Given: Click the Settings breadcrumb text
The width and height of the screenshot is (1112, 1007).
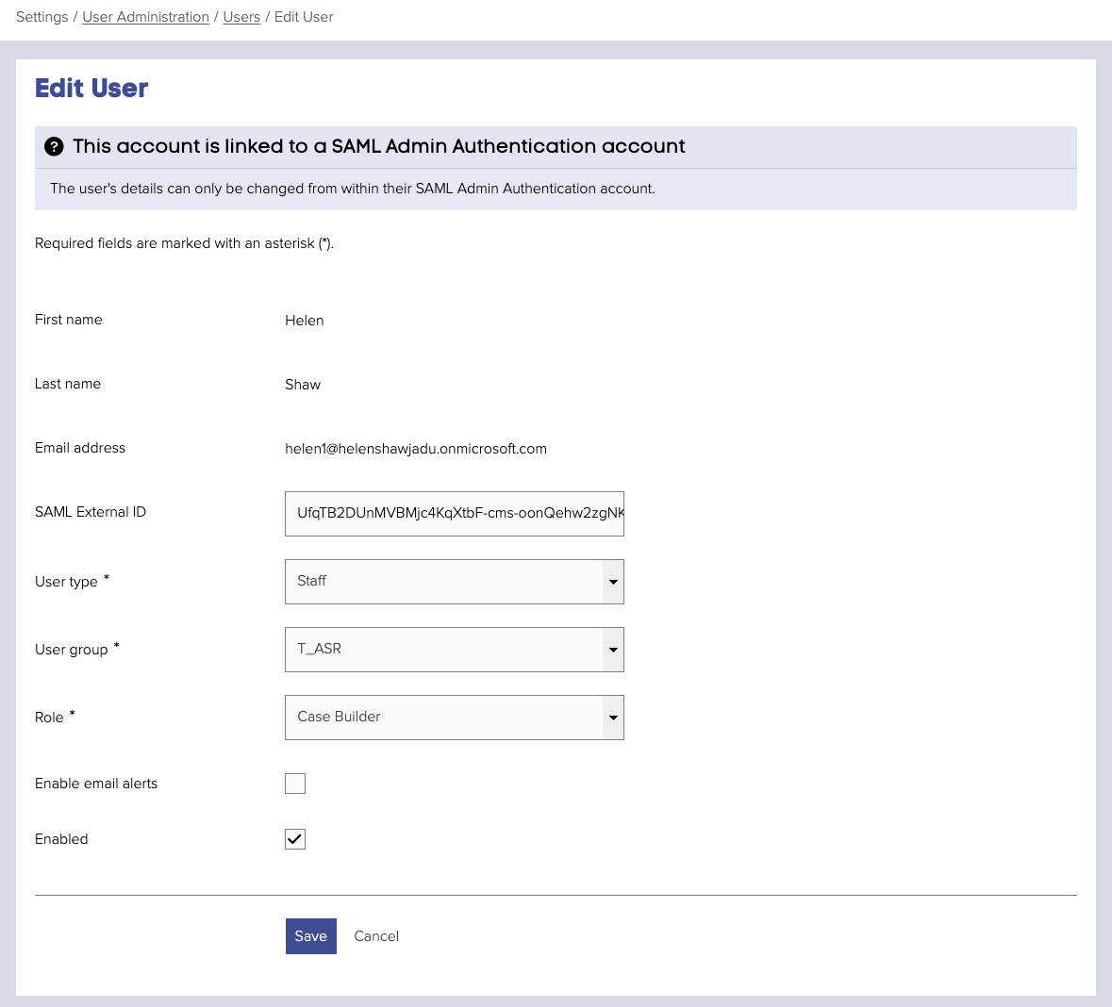Looking at the screenshot, I should 41,17.
